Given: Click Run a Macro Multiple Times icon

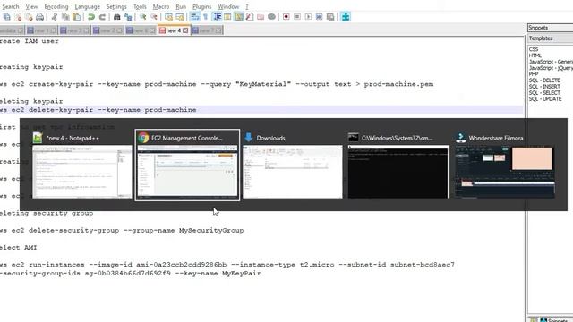Looking at the screenshot, I should pos(319,17).
